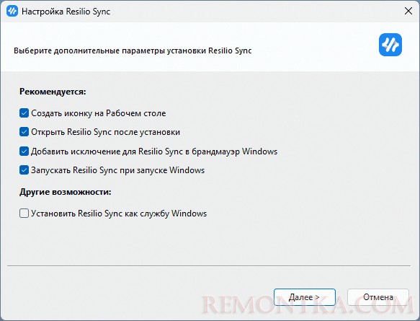Click the 'Выберите дополнительные параметры установки' header text
The image size is (420, 321).
(x=133, y=50)
